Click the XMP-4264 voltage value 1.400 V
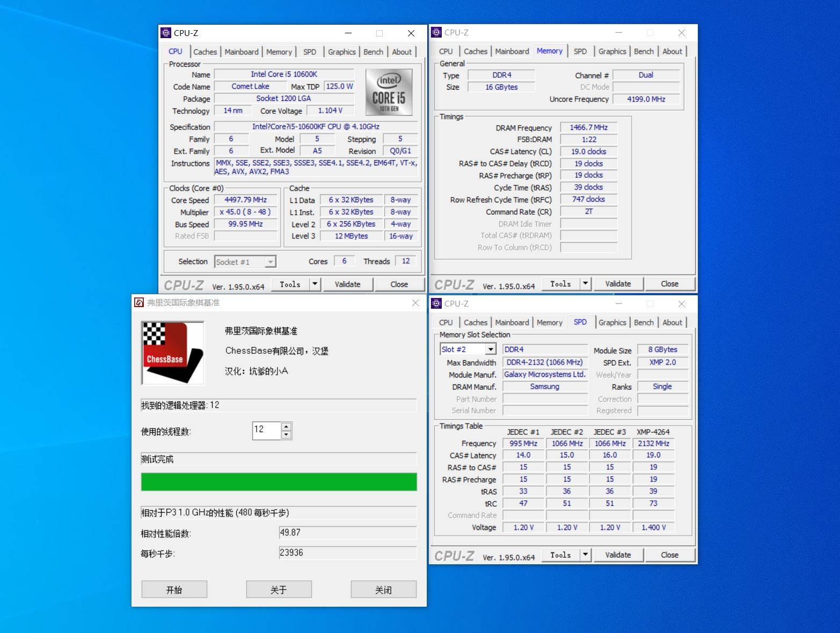The height and width of the screenshot is (633, 840). [x=654, y=527]
